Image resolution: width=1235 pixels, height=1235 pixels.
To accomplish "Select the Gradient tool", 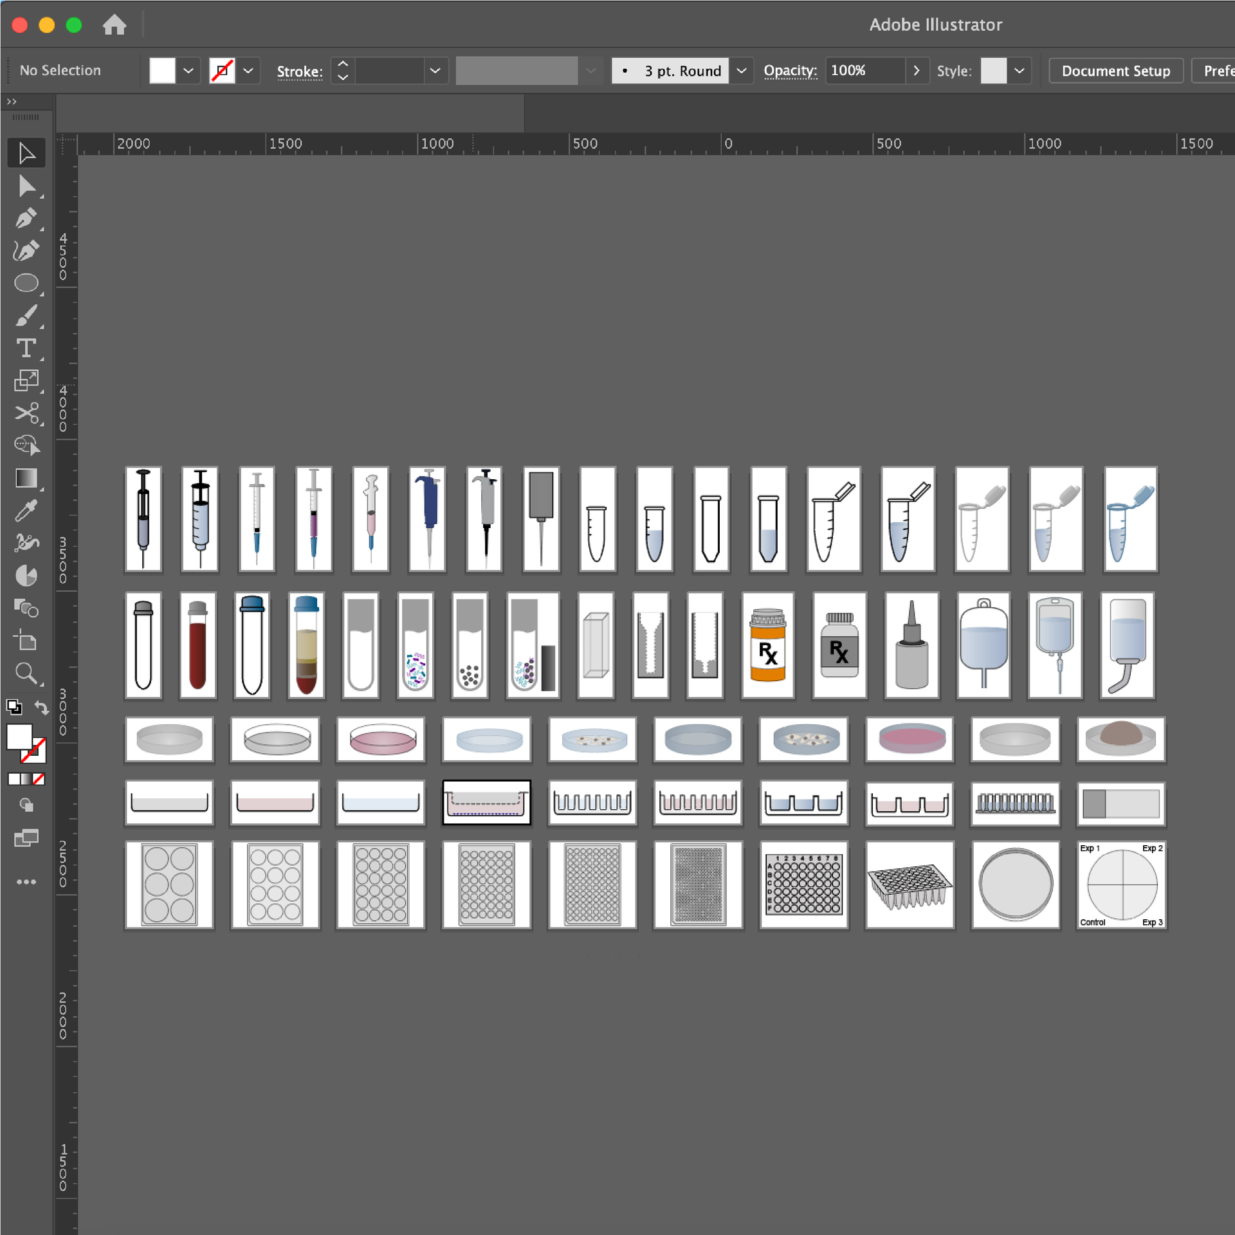I will tap(26, 478).
